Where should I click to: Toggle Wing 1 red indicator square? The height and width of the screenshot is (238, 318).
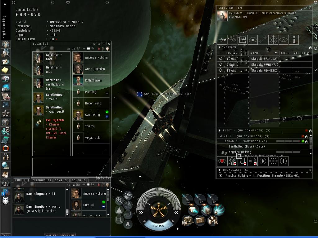point(302,136)
